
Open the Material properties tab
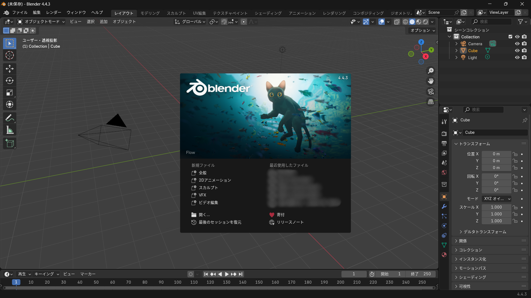444,255
